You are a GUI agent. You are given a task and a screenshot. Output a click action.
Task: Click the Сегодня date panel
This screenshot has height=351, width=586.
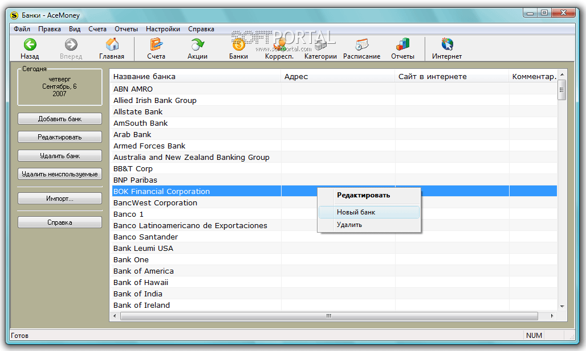[x=60, y=86]
